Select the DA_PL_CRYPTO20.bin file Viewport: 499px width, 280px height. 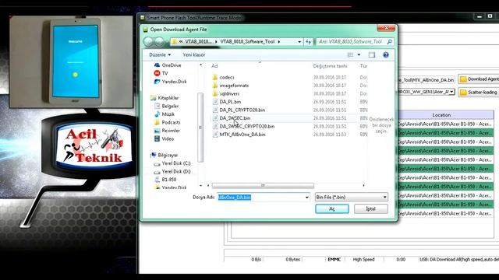[242, 110]
